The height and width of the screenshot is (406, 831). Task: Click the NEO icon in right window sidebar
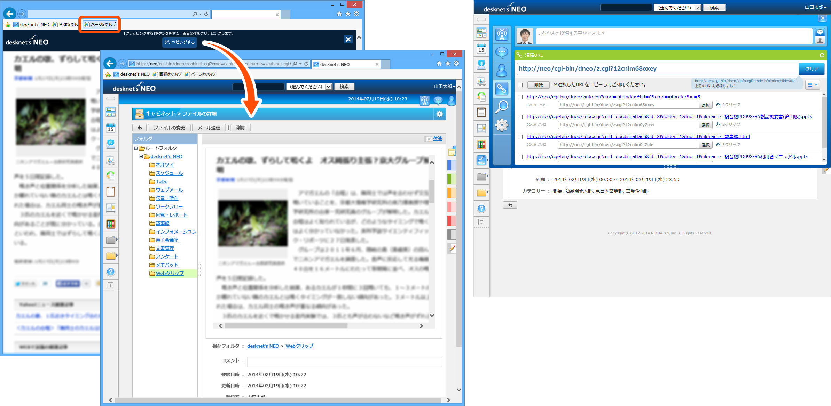481,160
